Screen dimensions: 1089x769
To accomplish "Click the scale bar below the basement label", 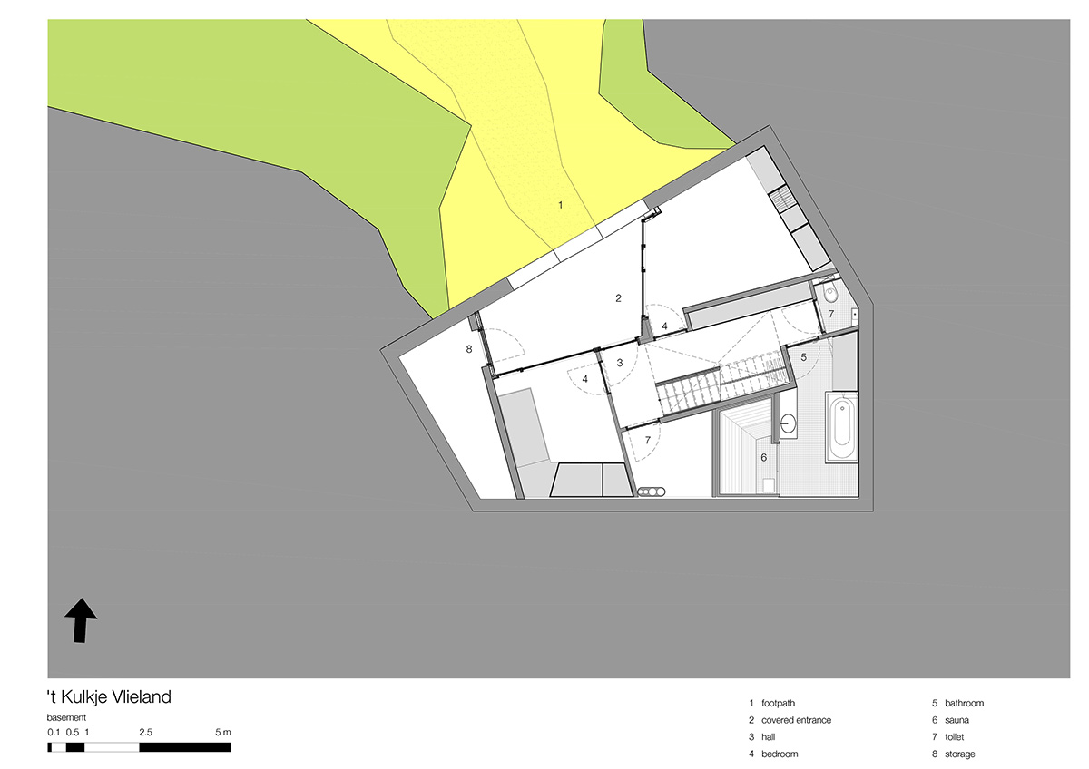I will [140, 747].
